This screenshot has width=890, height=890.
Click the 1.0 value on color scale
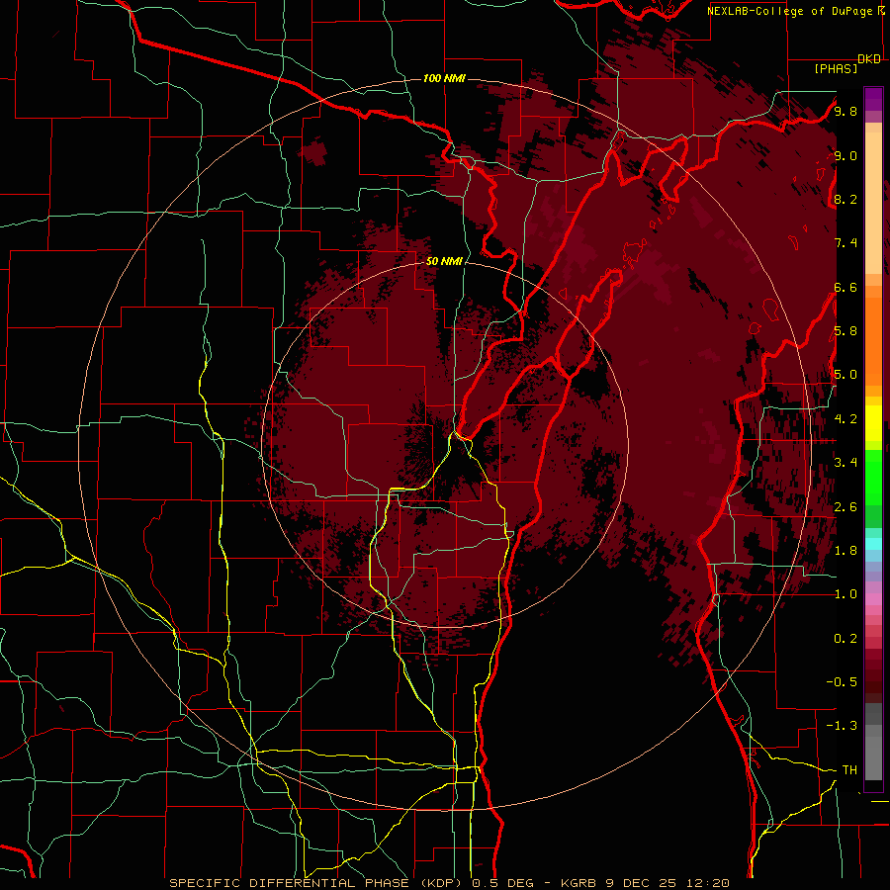[x=845, y=594]
